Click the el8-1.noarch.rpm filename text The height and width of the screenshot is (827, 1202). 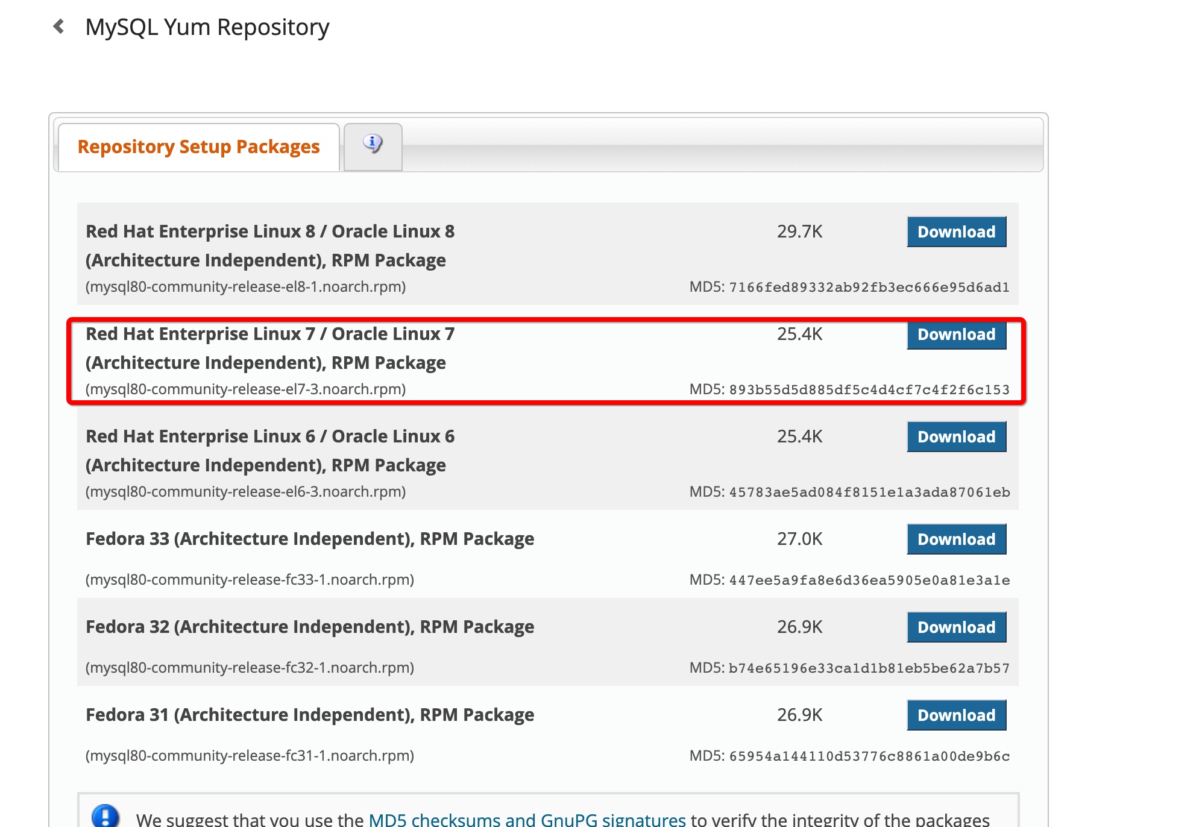point(245,287)
